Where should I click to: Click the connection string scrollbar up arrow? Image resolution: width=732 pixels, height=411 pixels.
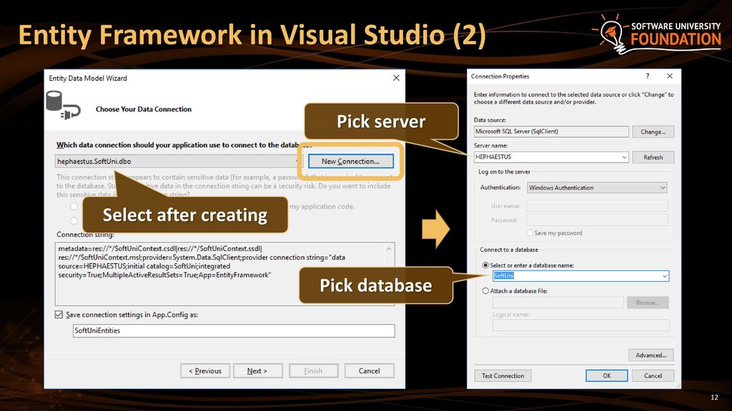pos(389,249)
